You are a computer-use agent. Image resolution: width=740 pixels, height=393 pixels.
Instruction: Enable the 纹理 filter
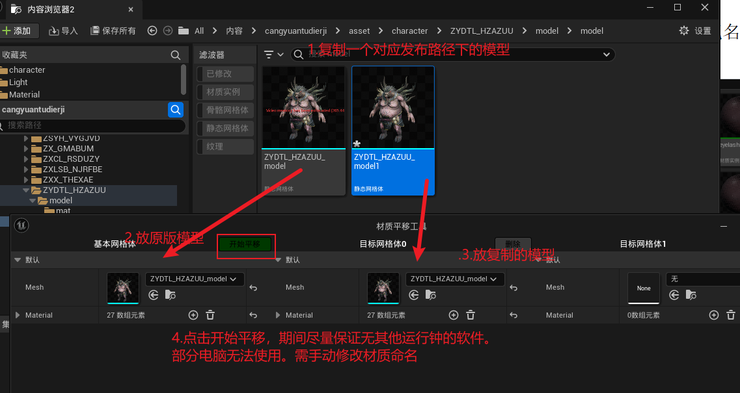[x=225, y=147]
